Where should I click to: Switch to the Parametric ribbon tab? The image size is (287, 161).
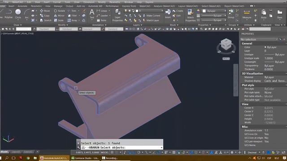36,6
